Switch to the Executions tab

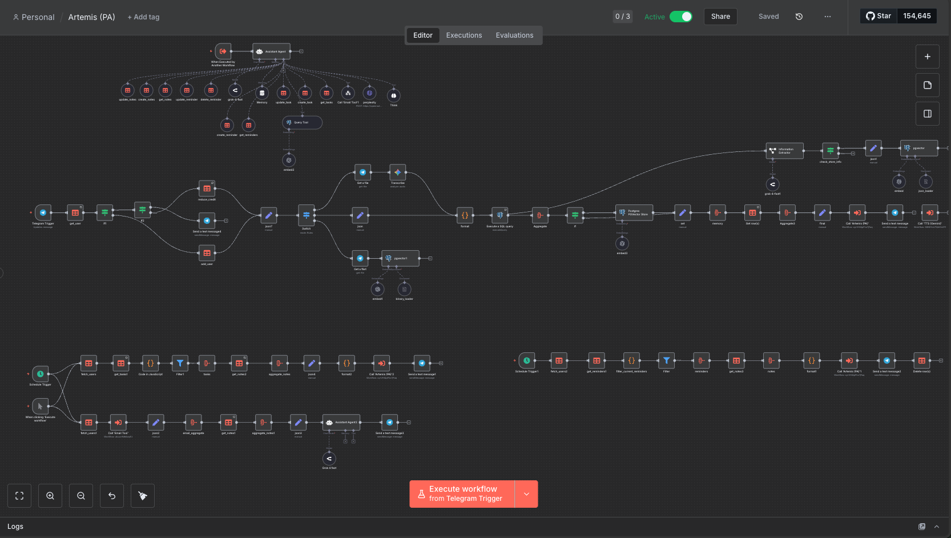click(x=464, y=35)
